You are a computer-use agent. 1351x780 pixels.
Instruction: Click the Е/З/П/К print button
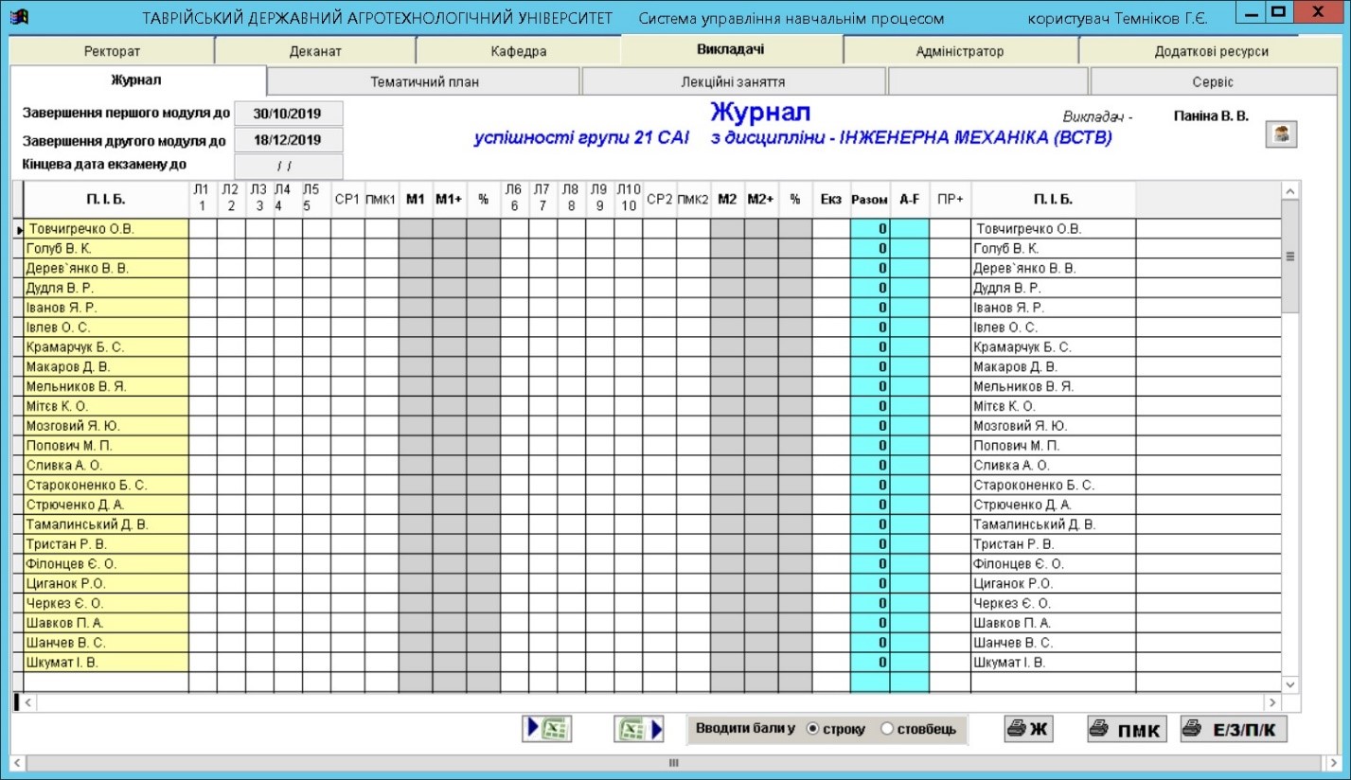click(1234, 729)
